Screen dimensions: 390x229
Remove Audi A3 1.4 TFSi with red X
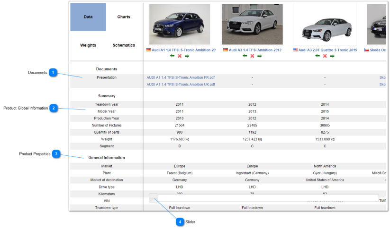252,56
